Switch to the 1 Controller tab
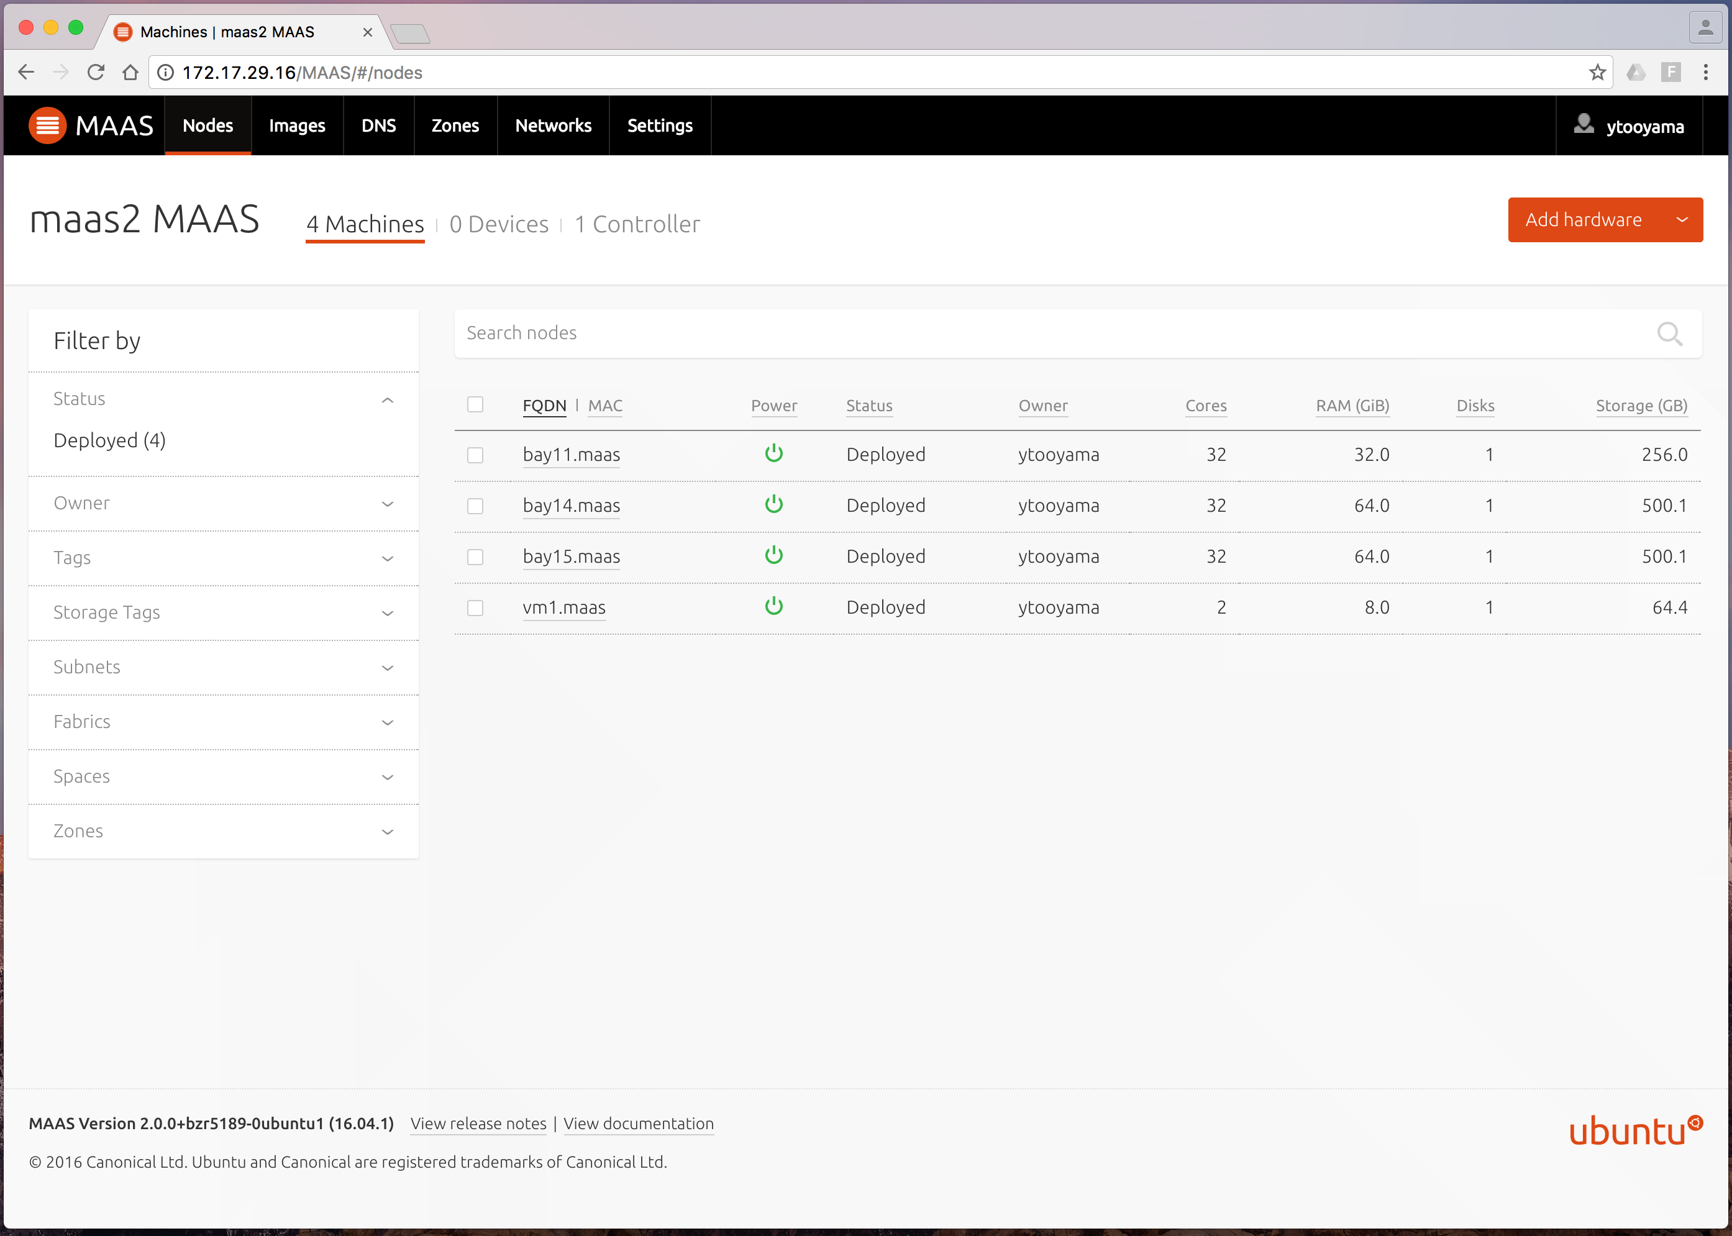 pos(637,224)
